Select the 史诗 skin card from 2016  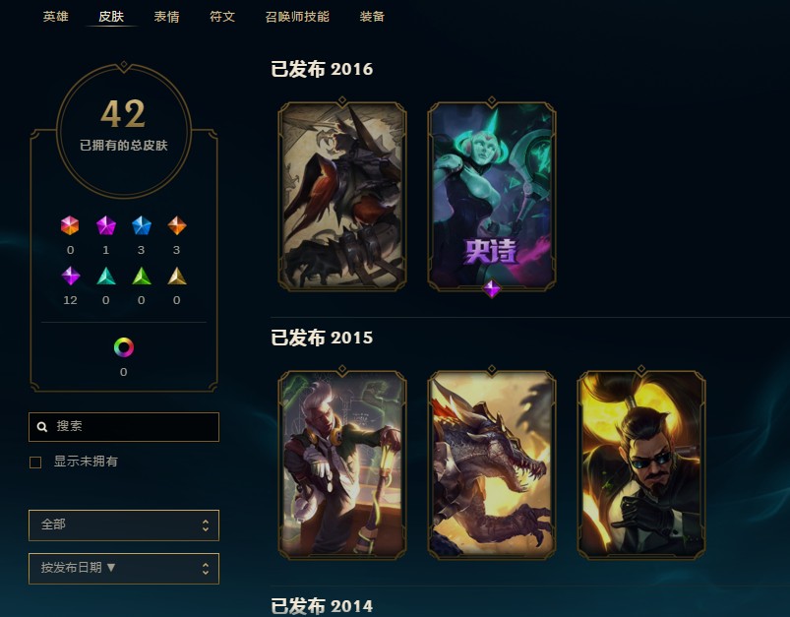492,196
